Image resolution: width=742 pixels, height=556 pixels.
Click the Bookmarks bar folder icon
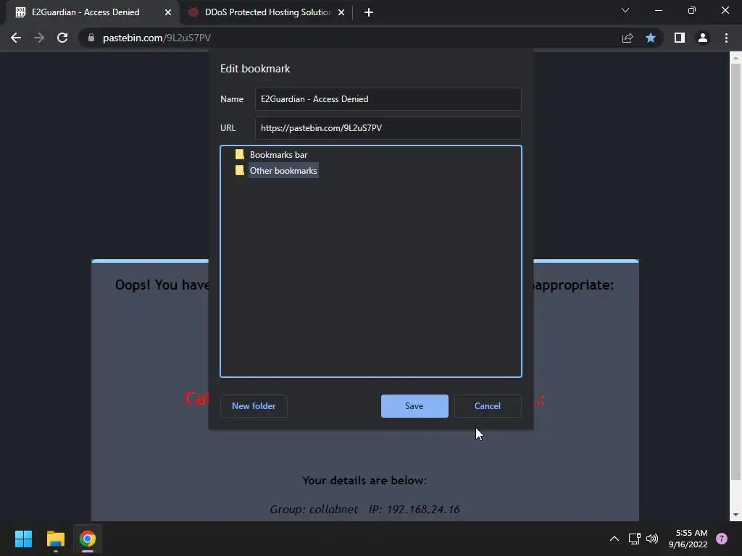click(239, 154)
